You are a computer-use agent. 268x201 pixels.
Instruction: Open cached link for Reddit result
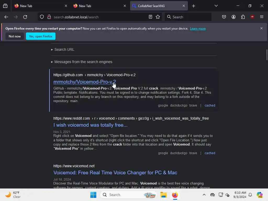point(210,153)
